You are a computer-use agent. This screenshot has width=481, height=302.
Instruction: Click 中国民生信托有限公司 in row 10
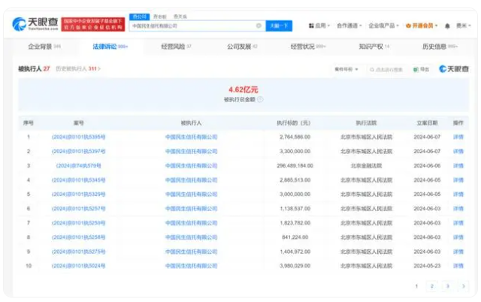coord(191,266)
